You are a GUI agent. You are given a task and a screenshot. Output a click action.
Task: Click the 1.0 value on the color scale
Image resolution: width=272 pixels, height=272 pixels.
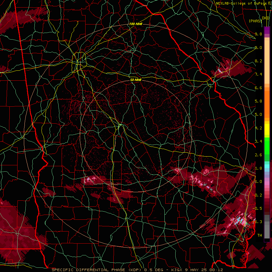[258, 182]
